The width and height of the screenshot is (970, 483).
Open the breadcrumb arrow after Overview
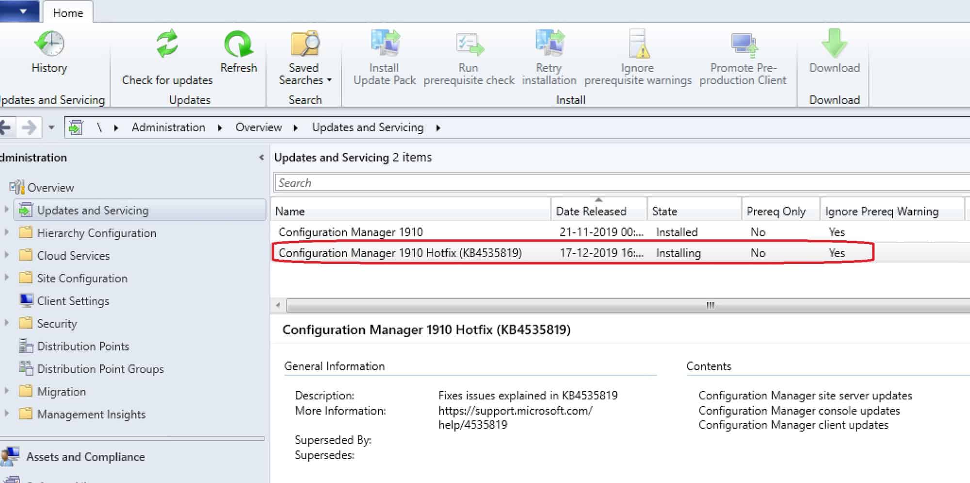click(x=296, y=128)
